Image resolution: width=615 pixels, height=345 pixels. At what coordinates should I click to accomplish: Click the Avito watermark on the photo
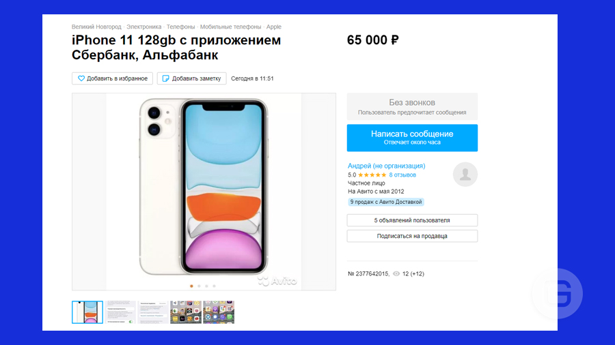(277, 281)
